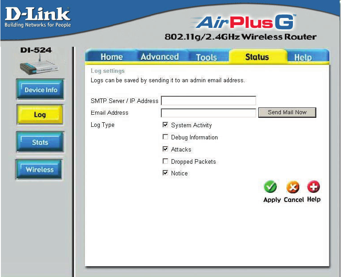Click into the Email Address field
The width and height of the screenshot is (341, 277).
pos(208,113)
